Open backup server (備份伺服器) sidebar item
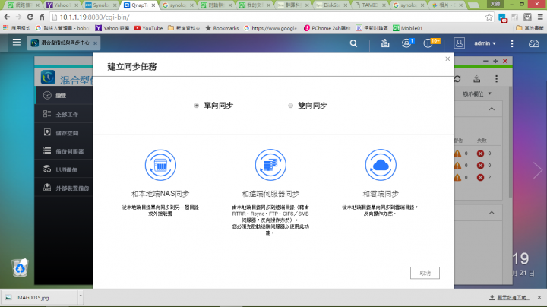 [x=64, y=151]
